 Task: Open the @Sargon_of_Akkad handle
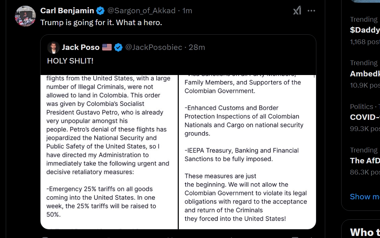[142, 11]
